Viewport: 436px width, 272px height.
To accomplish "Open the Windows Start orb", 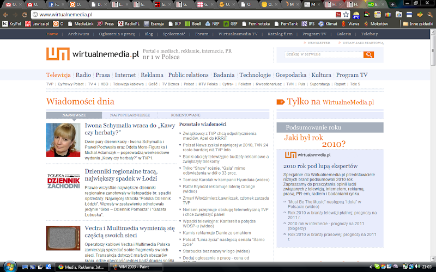I will 10,267.
